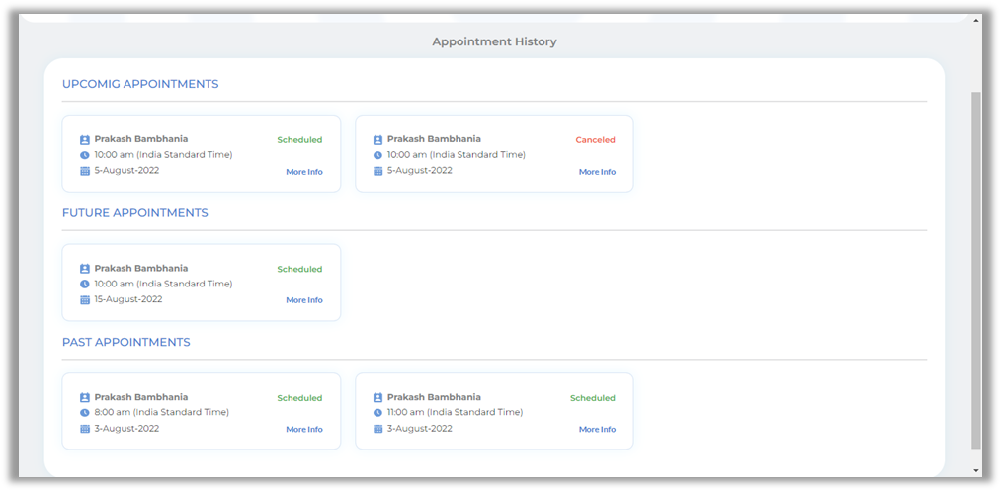The image size is (1002, 491).
Task: View More Info for the 8:00 am past appointment
Action: (x=304, y=430)
